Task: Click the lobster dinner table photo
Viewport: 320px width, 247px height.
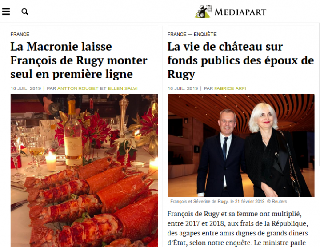Action: click(84, 171)
